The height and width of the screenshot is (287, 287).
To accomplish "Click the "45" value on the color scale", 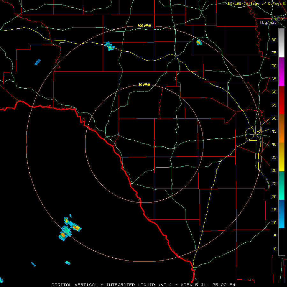I will point(274,131).
